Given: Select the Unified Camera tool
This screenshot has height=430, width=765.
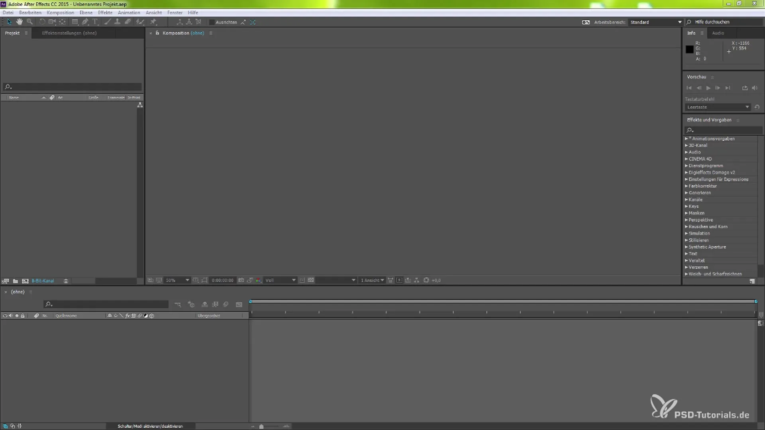Looking at the screenshot, I should coord(52,22).
